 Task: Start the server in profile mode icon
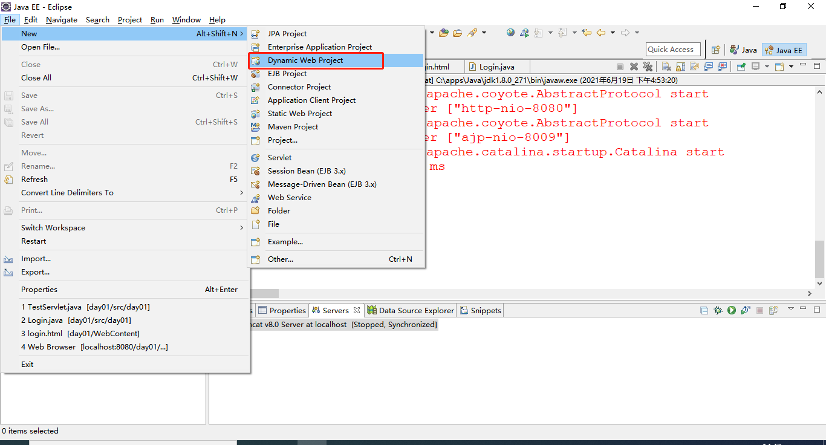[x=746, y=310]
